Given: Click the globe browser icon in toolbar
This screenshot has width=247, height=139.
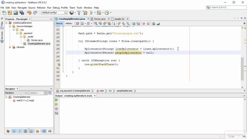Looking at the screenshot, I should point(71,12).
